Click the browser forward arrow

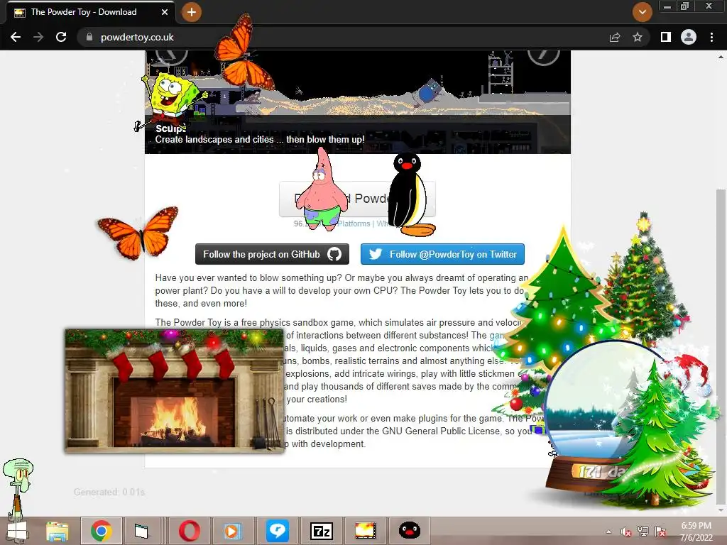38,37
